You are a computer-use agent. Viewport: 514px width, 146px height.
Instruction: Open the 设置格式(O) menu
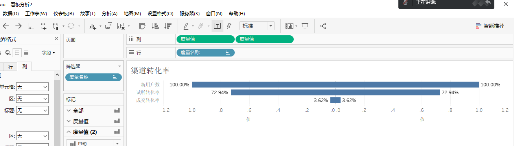tap(160, 14)
